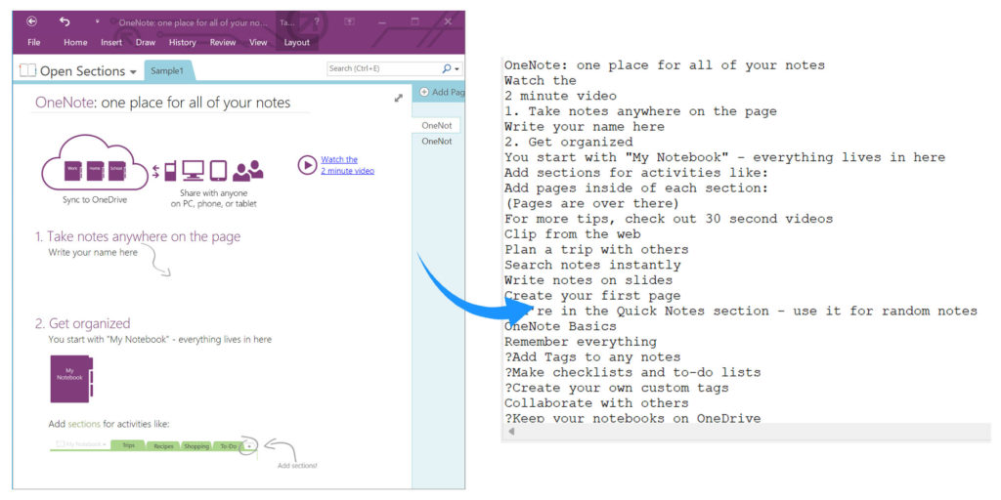
Task: Select the highlighted OneNot page in page list
Action: (437, 126)
